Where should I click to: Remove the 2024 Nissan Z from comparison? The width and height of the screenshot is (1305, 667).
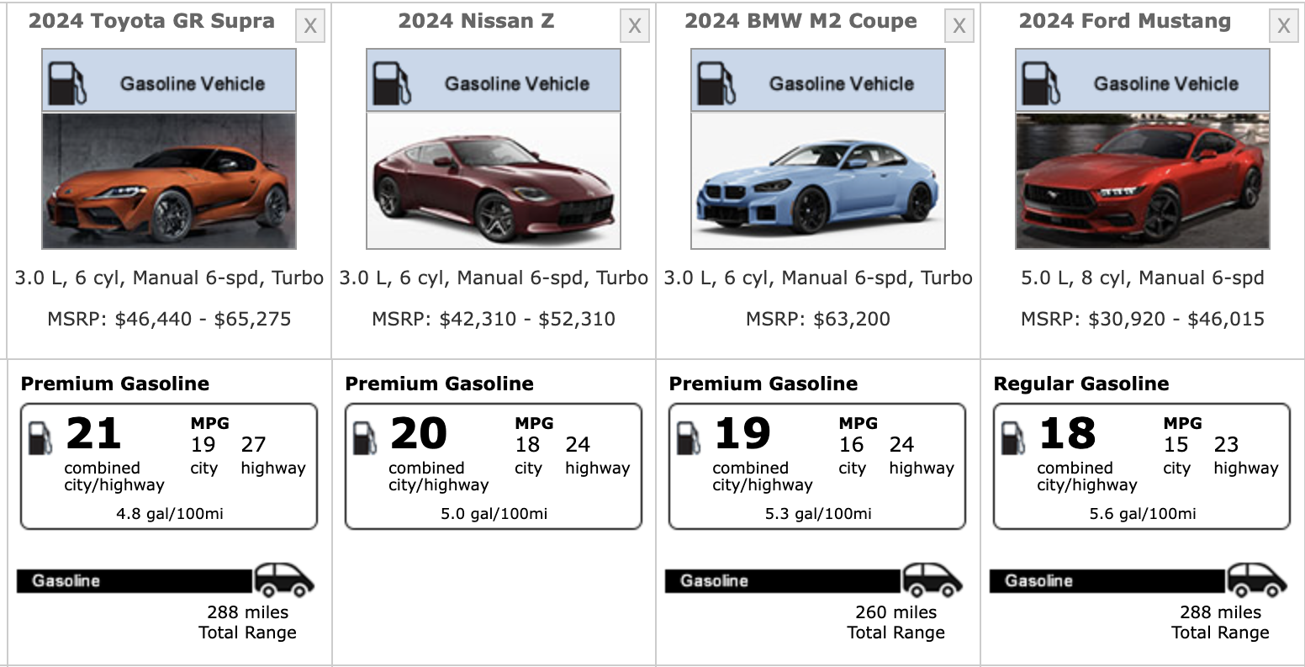pos(635,26)
